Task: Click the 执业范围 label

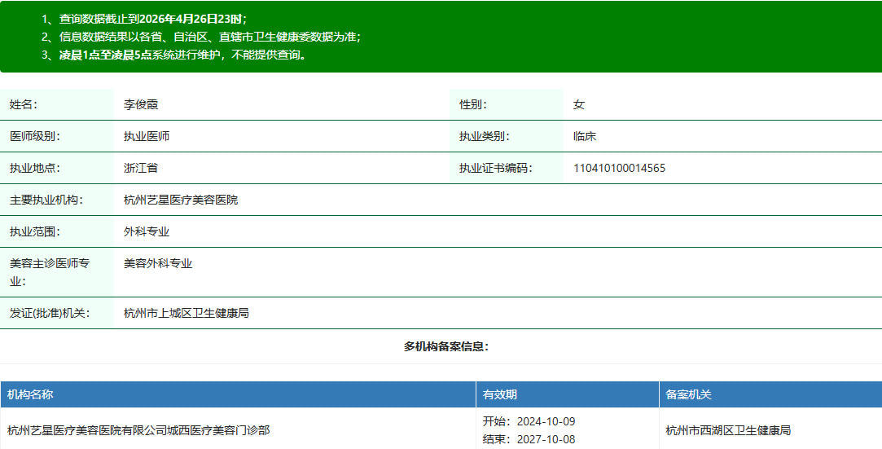Action: point(34,231)
